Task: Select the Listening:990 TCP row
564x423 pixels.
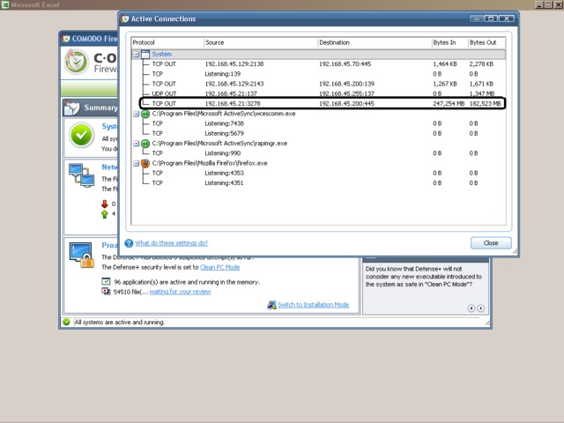Action: pos(318,153)
